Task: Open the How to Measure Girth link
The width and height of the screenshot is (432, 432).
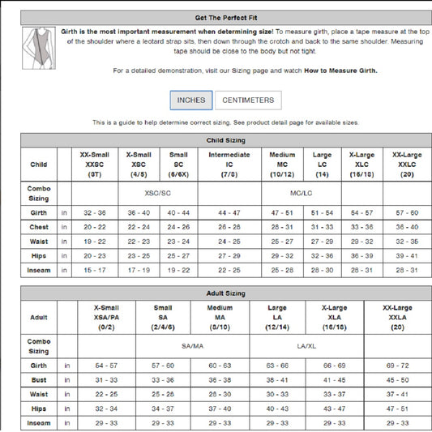Action: [340, 71]
